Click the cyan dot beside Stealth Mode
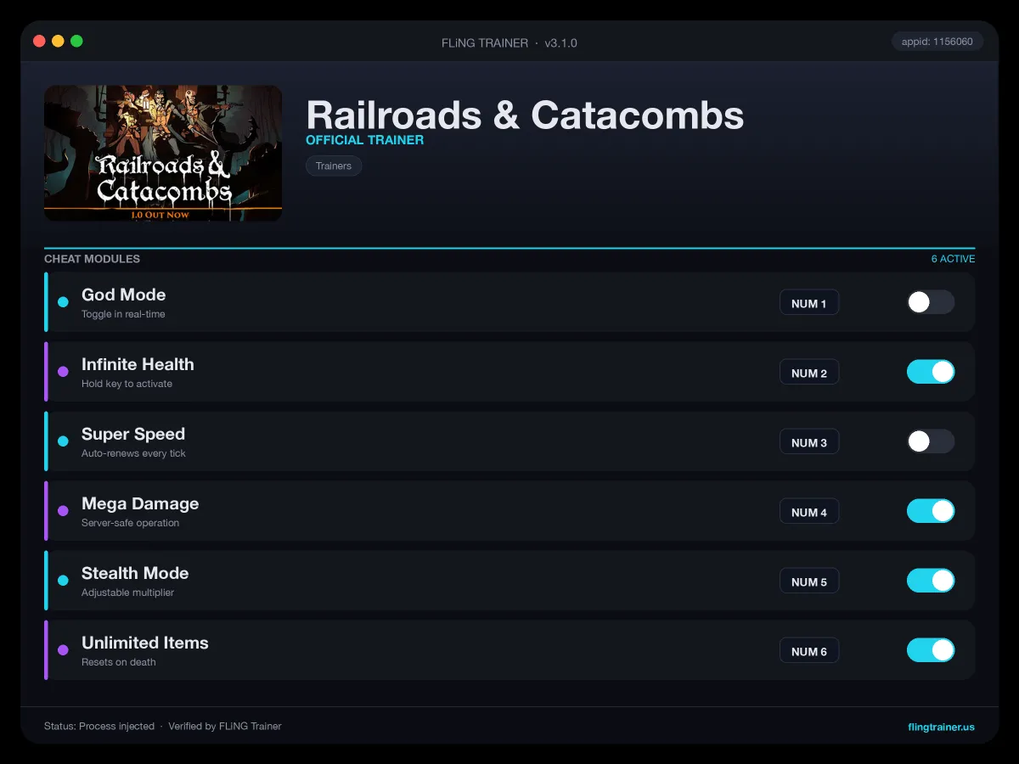This screenshot has height=764, width=1019. [x=63, y=581]
